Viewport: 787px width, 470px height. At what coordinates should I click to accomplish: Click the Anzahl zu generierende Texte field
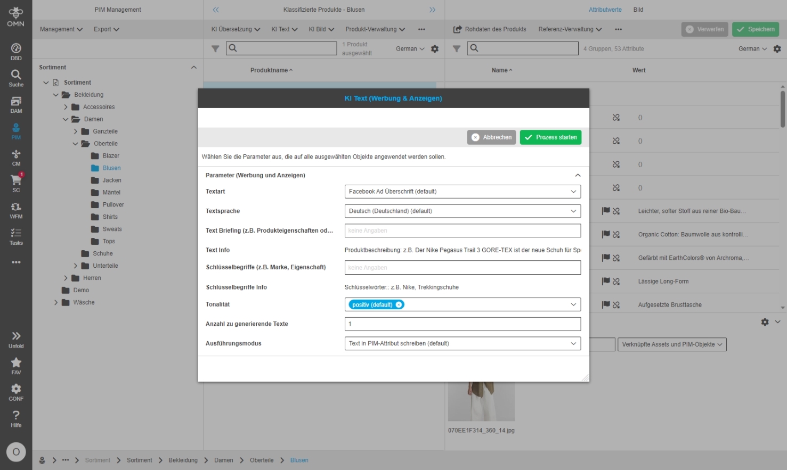point(463,324)
